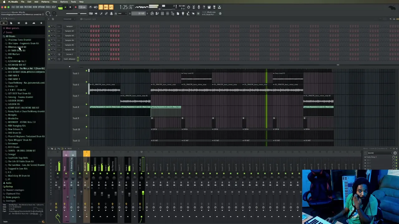399x224 pixels.
Task: Select the browser tab with the cloud icon
Action: coord(34,23)
